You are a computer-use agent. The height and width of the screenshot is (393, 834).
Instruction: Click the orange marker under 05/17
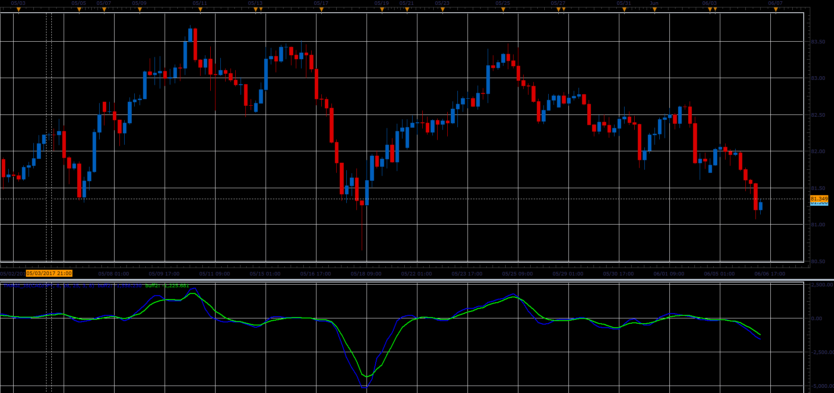point(321,10)
